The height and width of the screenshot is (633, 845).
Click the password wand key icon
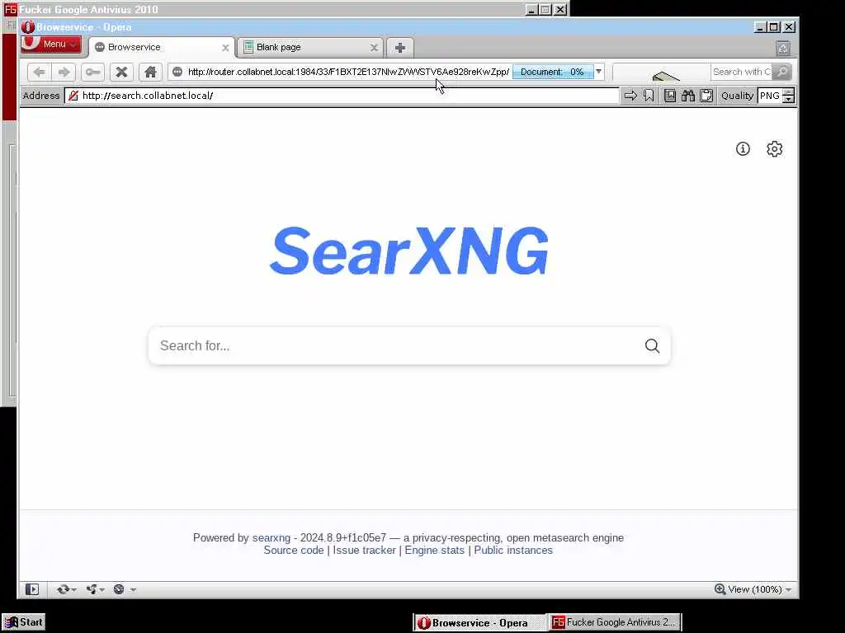(x=92, y=72)
